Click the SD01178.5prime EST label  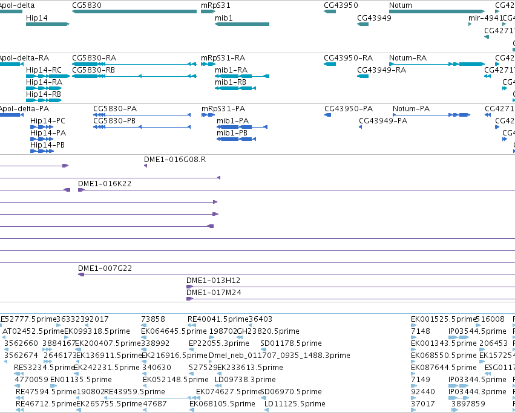[291, 343]
